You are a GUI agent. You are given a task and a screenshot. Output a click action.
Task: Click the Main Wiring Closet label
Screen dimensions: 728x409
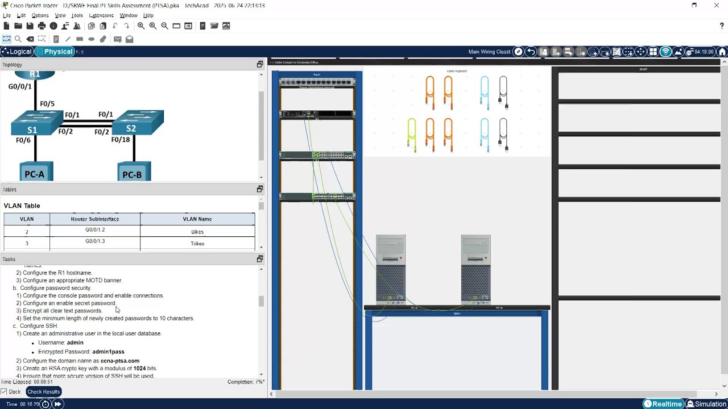coord(489,52)
